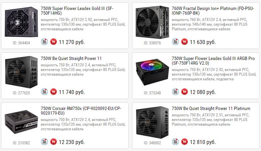Viewport: 261px width, 151px height.
Task: Add Super Flower Leadex Gold III to cart
Action: click(53, 42)
